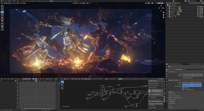
Task: Open the Modifier wrench properties tab
Action: click(x=166, y=87)
